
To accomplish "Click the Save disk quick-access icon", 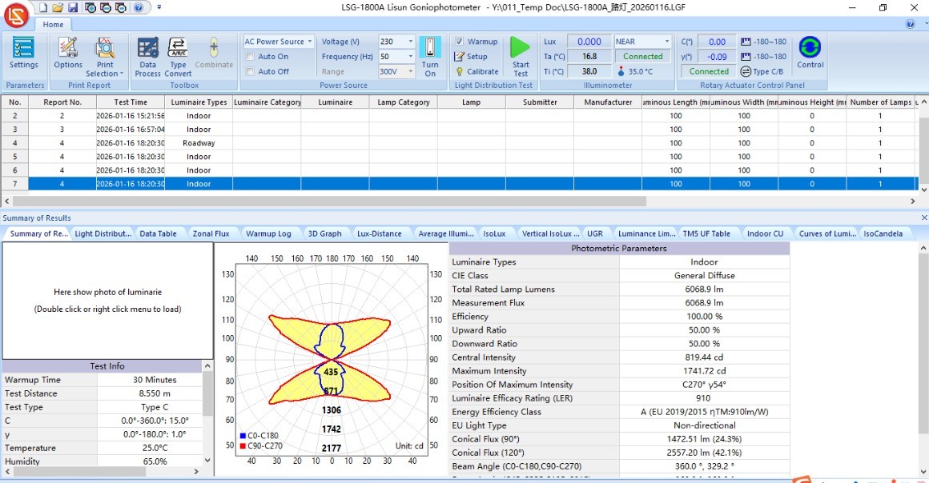I will click(73, 8).
